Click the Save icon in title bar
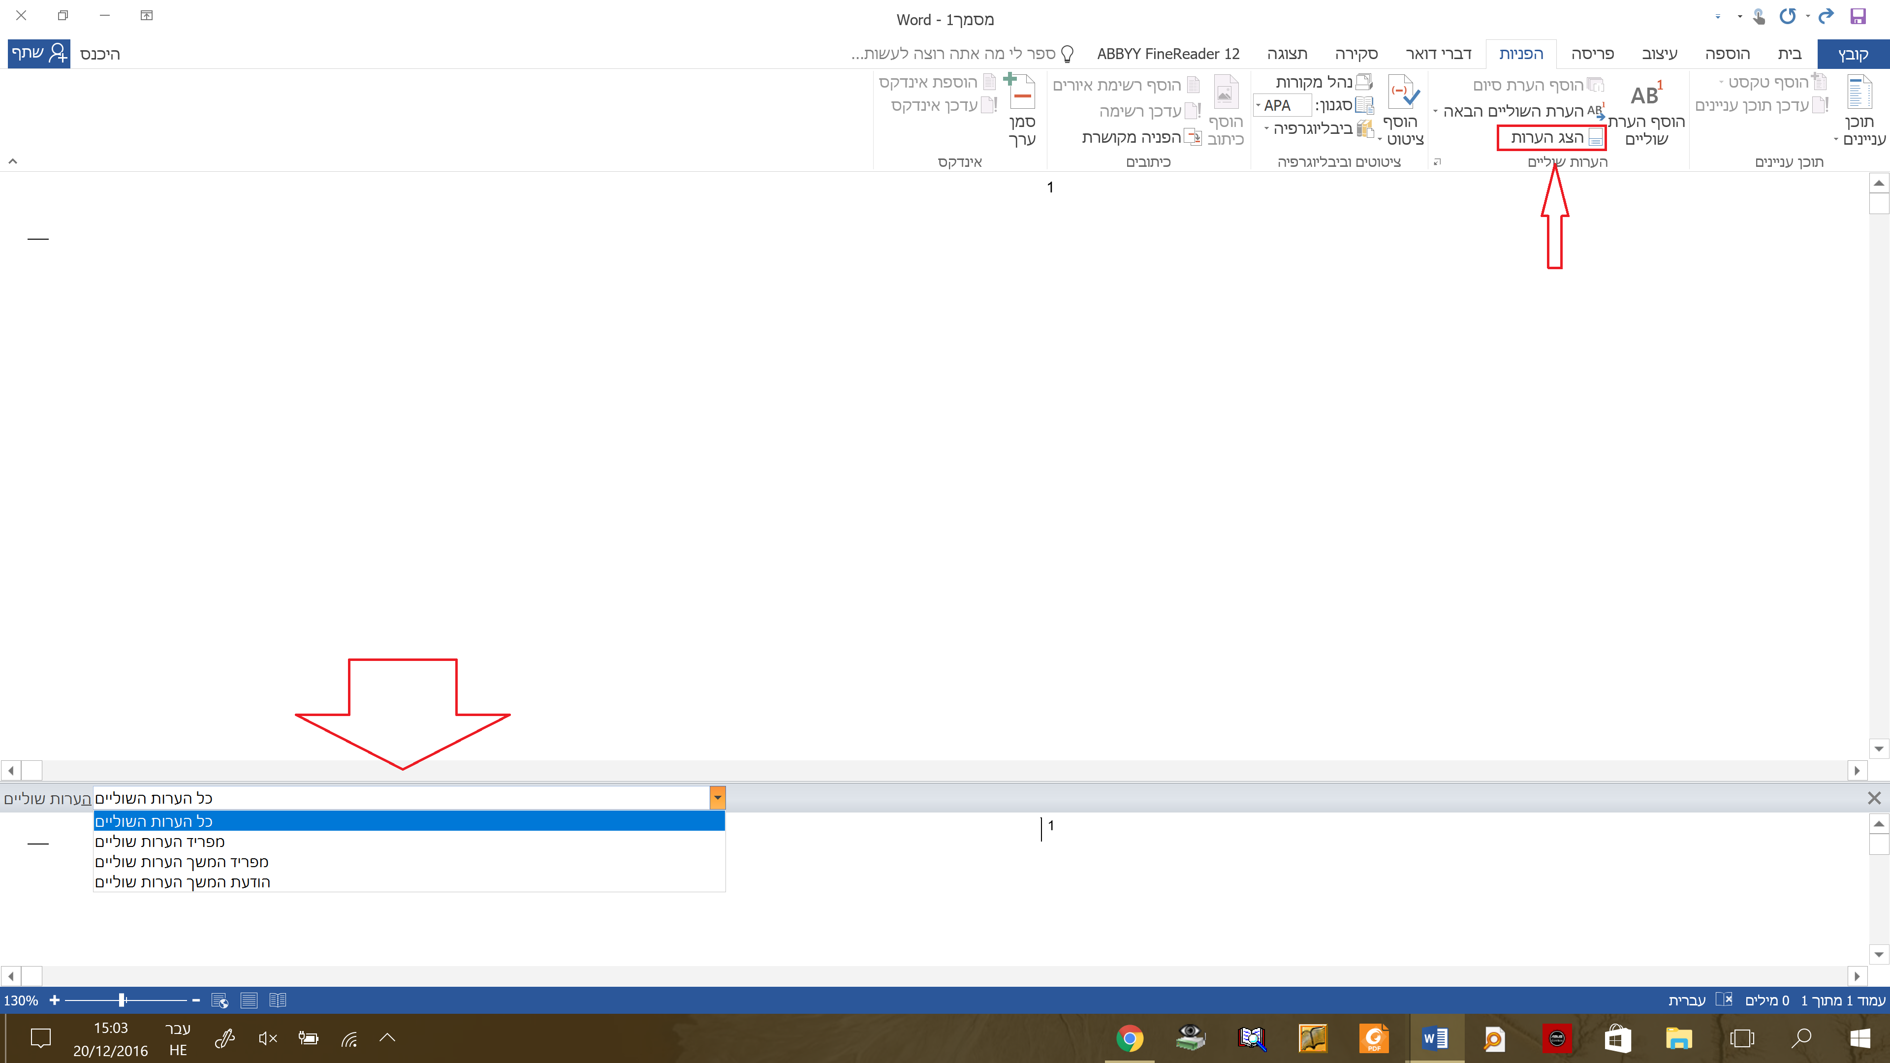The height and width of the screenshot is (1063, 1890). 1858,16
